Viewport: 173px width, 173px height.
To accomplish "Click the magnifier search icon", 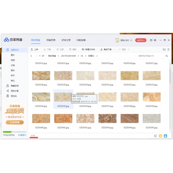I will (x=167, y=56).
